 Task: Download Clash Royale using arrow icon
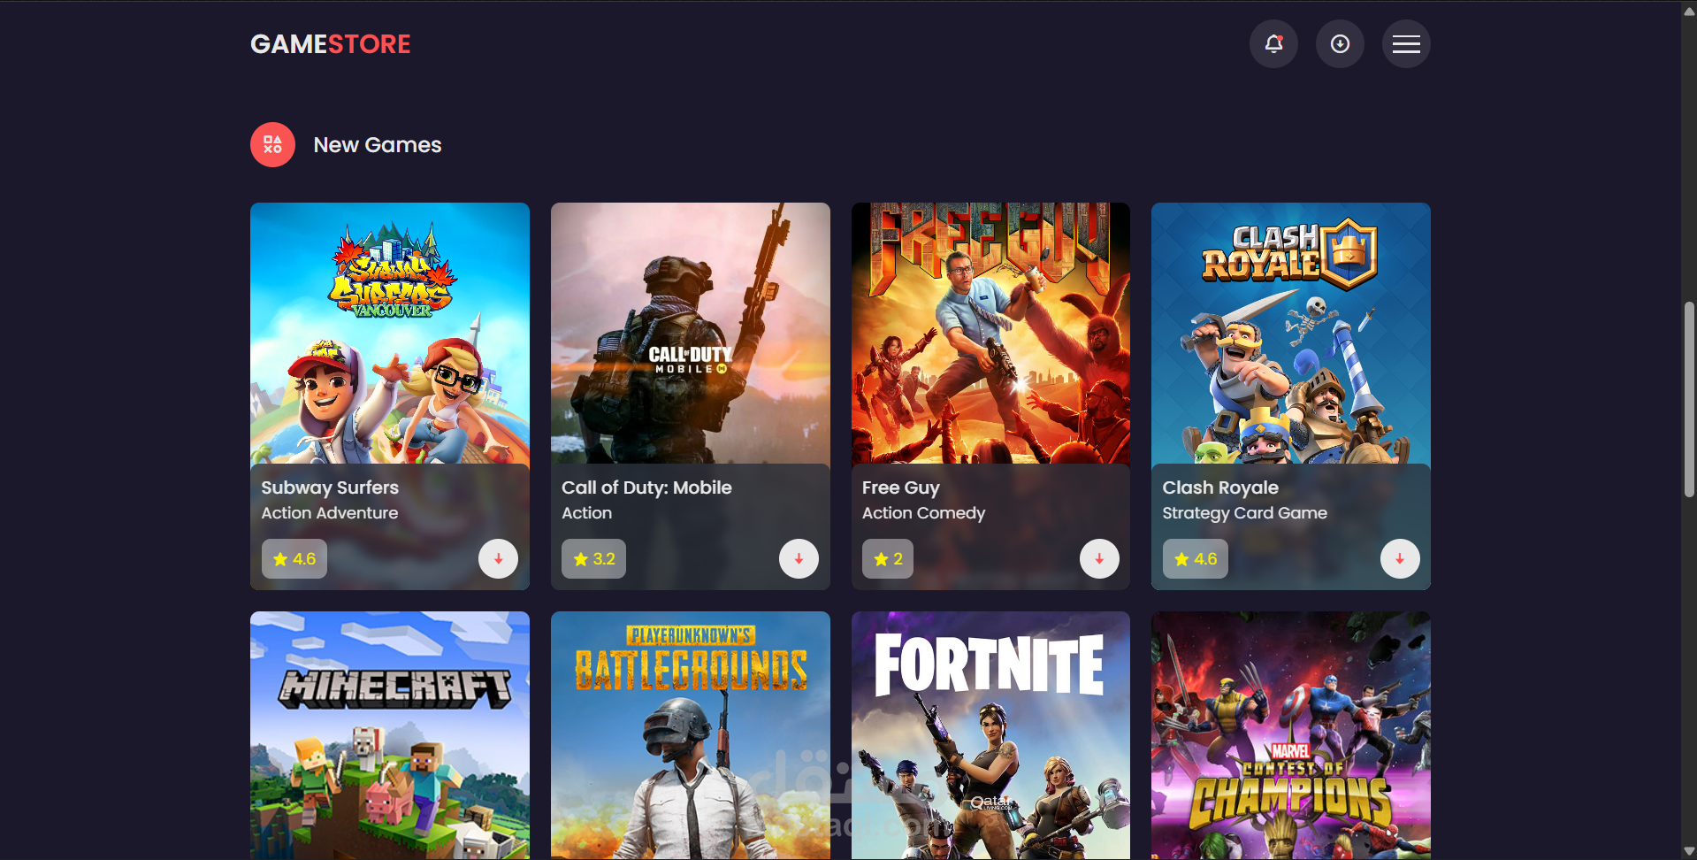pos(1400,559)
